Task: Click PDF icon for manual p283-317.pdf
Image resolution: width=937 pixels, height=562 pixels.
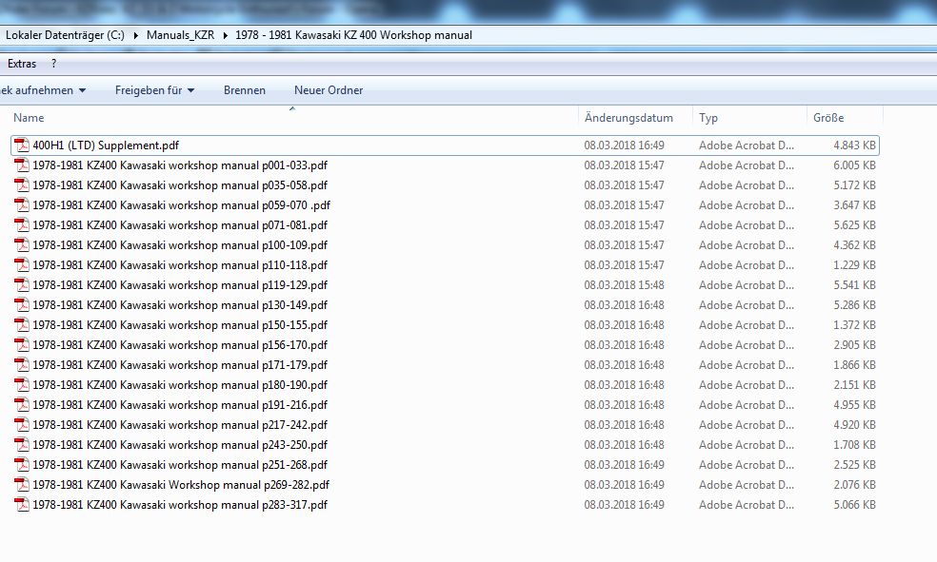Action: point(22,505)
